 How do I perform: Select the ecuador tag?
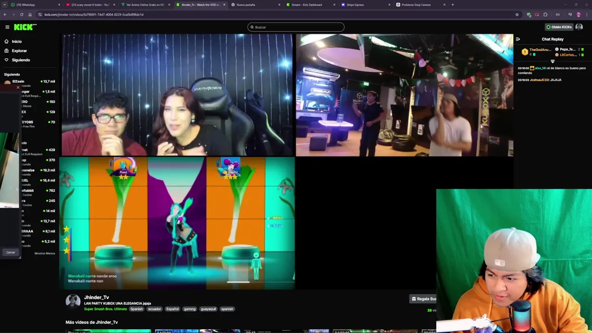[x=154, y=309]
